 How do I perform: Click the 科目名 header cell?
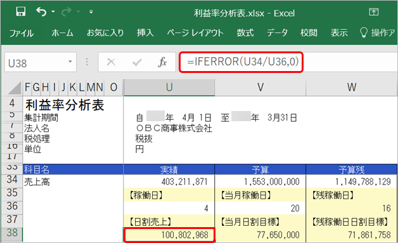point(73,169)
